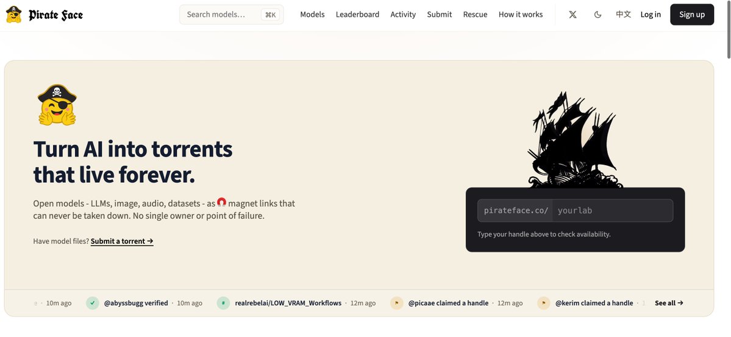The height and width of the screenshot is (337, 731).
Task: Switch language to 中文
Action: pos(623,15)
